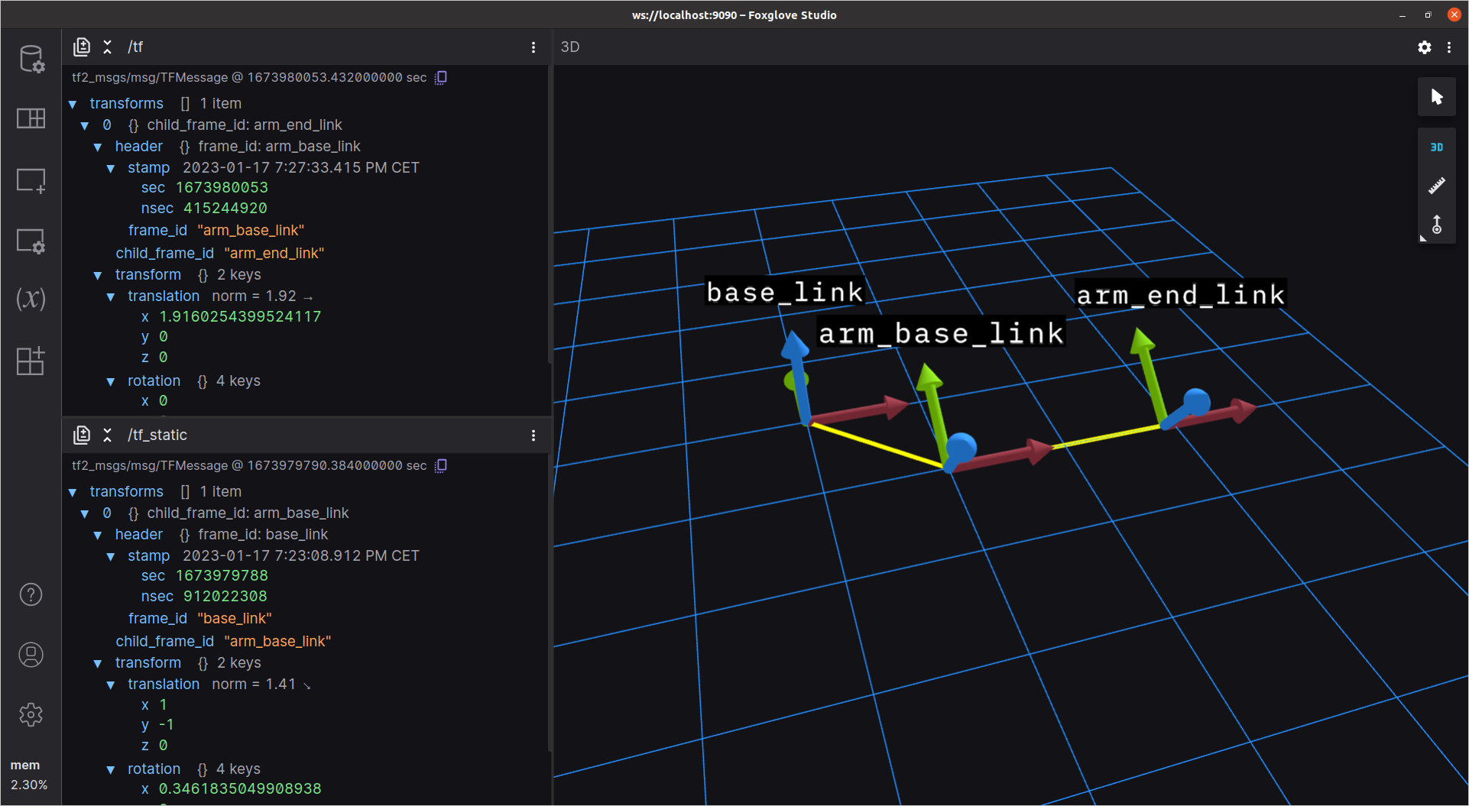
Task: Collapse all fields in the /tf panel
Action: point(108,47)
